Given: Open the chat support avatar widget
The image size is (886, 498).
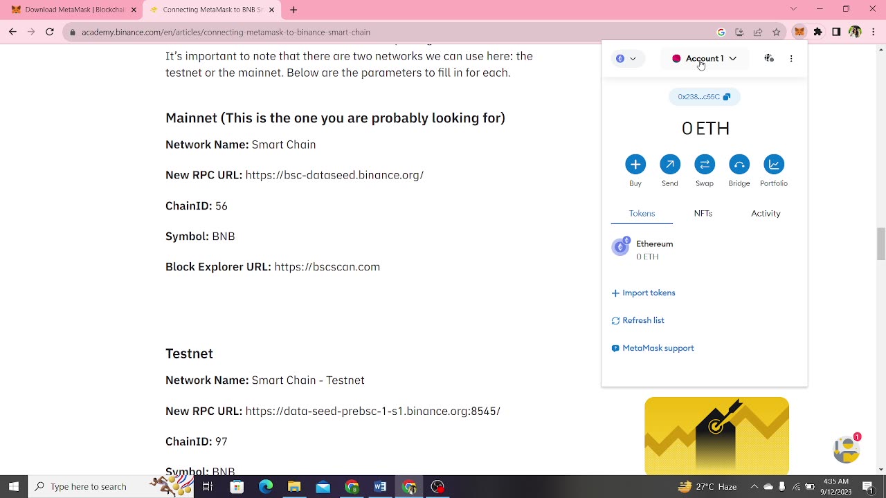Looking at the screenshot, I should [x=846, y=450].
